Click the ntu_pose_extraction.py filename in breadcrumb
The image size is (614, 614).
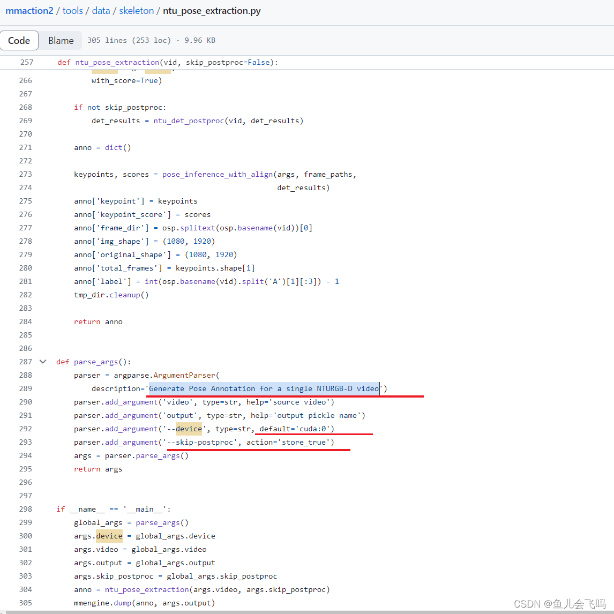coord(211,11)
